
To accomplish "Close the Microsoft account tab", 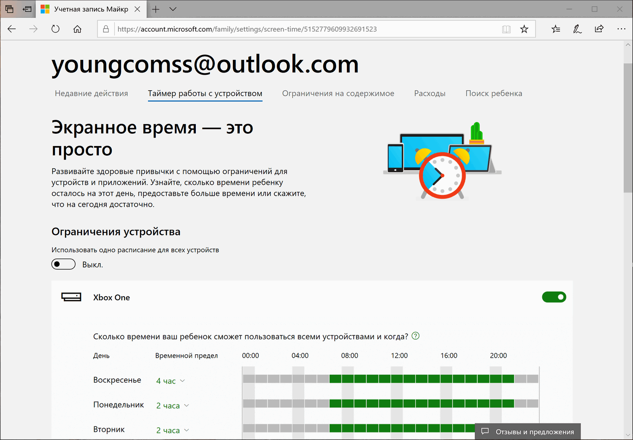I will coord(138,9).
